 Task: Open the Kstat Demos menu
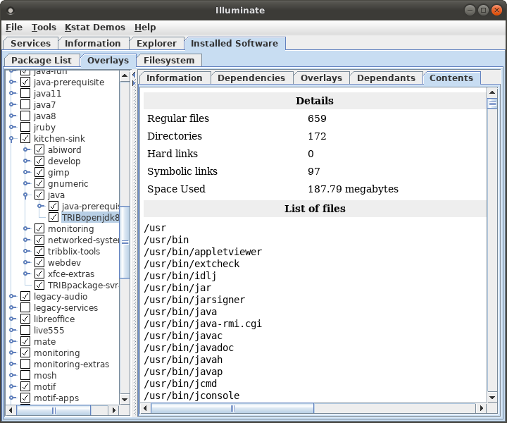tap(95, 27)
